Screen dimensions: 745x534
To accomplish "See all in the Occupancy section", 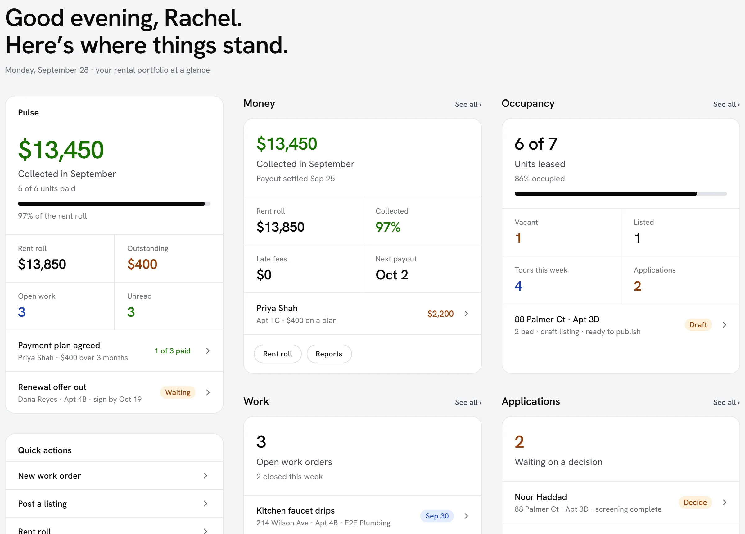I will click(x=726, y=104).
